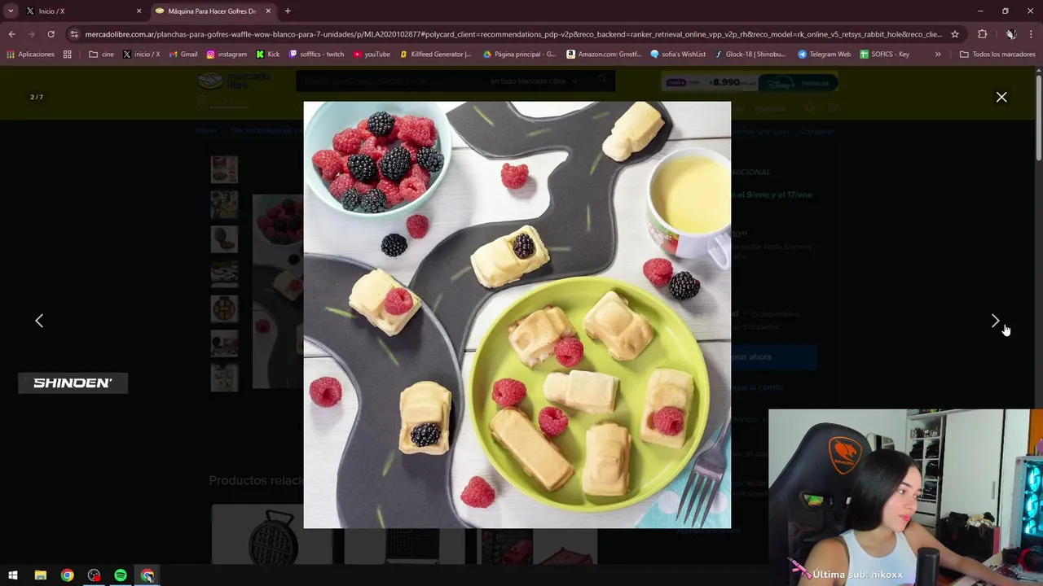Go back to the previous page
Image resolution: width=1043 pixels, height=586 pixels.
click(11, 34)
